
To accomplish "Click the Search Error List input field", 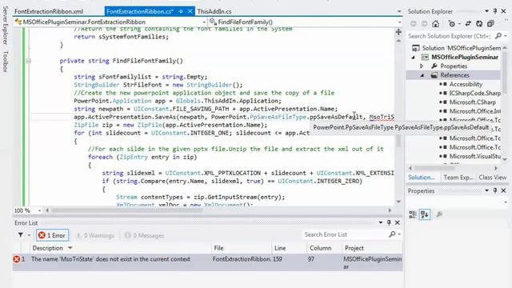I will (345, 234).
